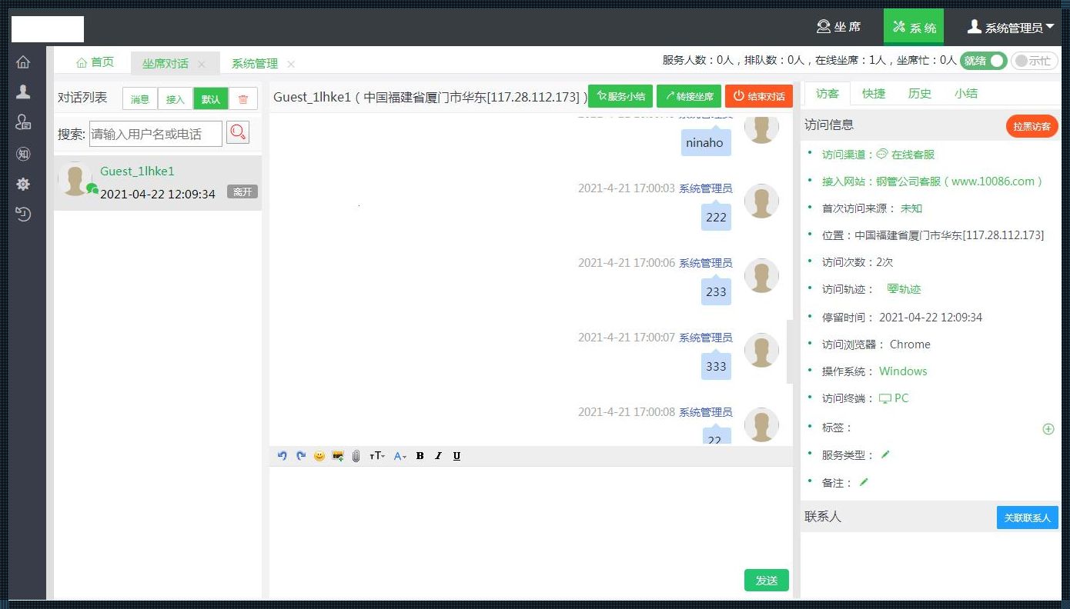Send the message with 发送 button

pyautogui.click(x=767, y=580)
